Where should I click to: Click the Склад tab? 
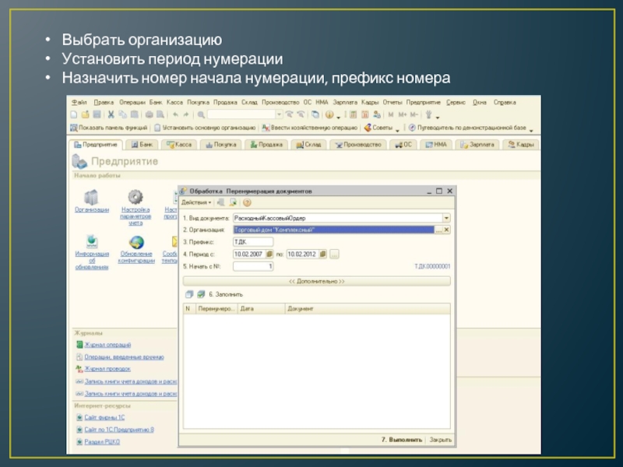(x=308, y=145)
